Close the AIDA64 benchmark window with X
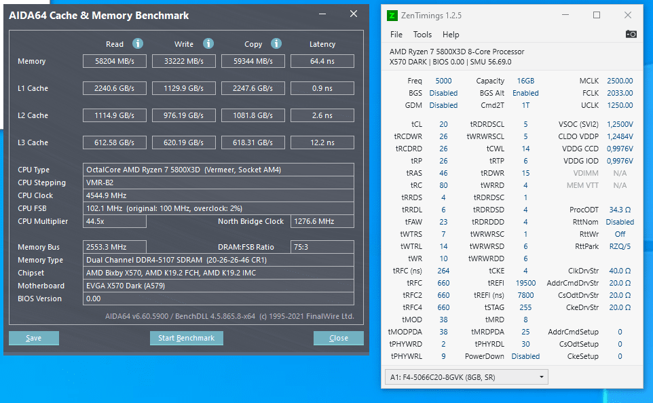The width and height of the screenshot is (653, 403). pos(354,14)
